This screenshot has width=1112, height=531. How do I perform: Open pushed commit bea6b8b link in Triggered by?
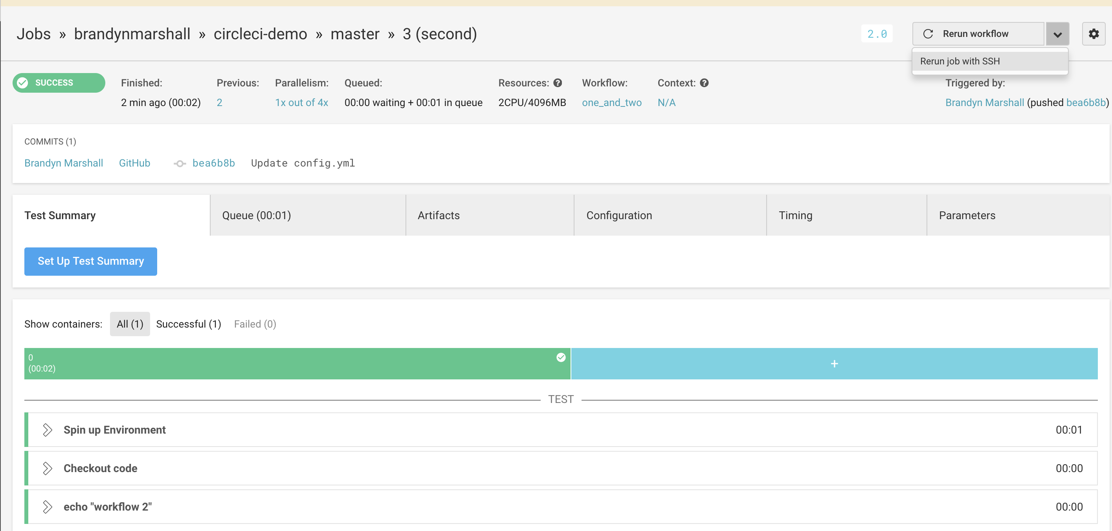pos(1086,103)
